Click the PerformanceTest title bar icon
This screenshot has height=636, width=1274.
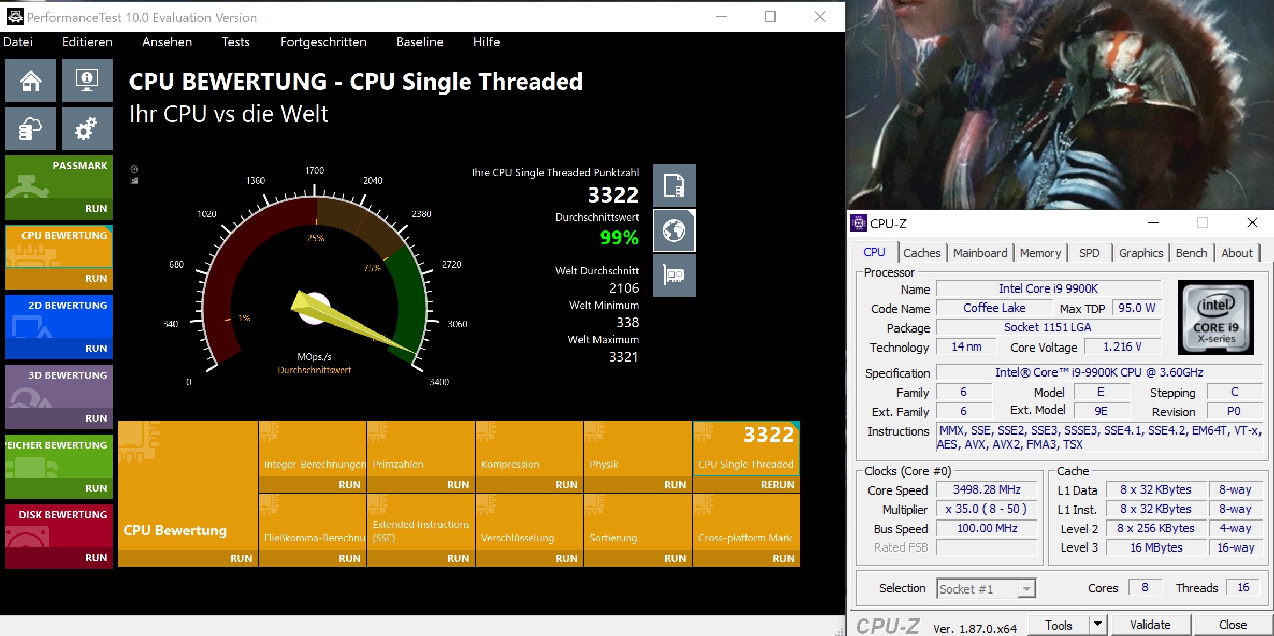pos(15,17)
